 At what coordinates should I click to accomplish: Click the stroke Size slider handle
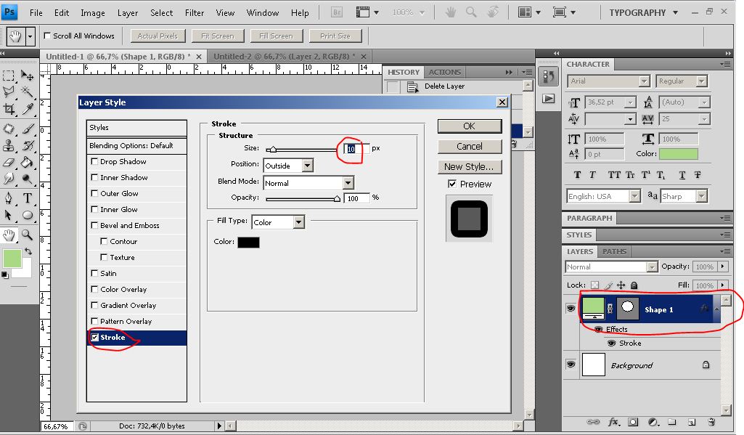coord(273,149)
